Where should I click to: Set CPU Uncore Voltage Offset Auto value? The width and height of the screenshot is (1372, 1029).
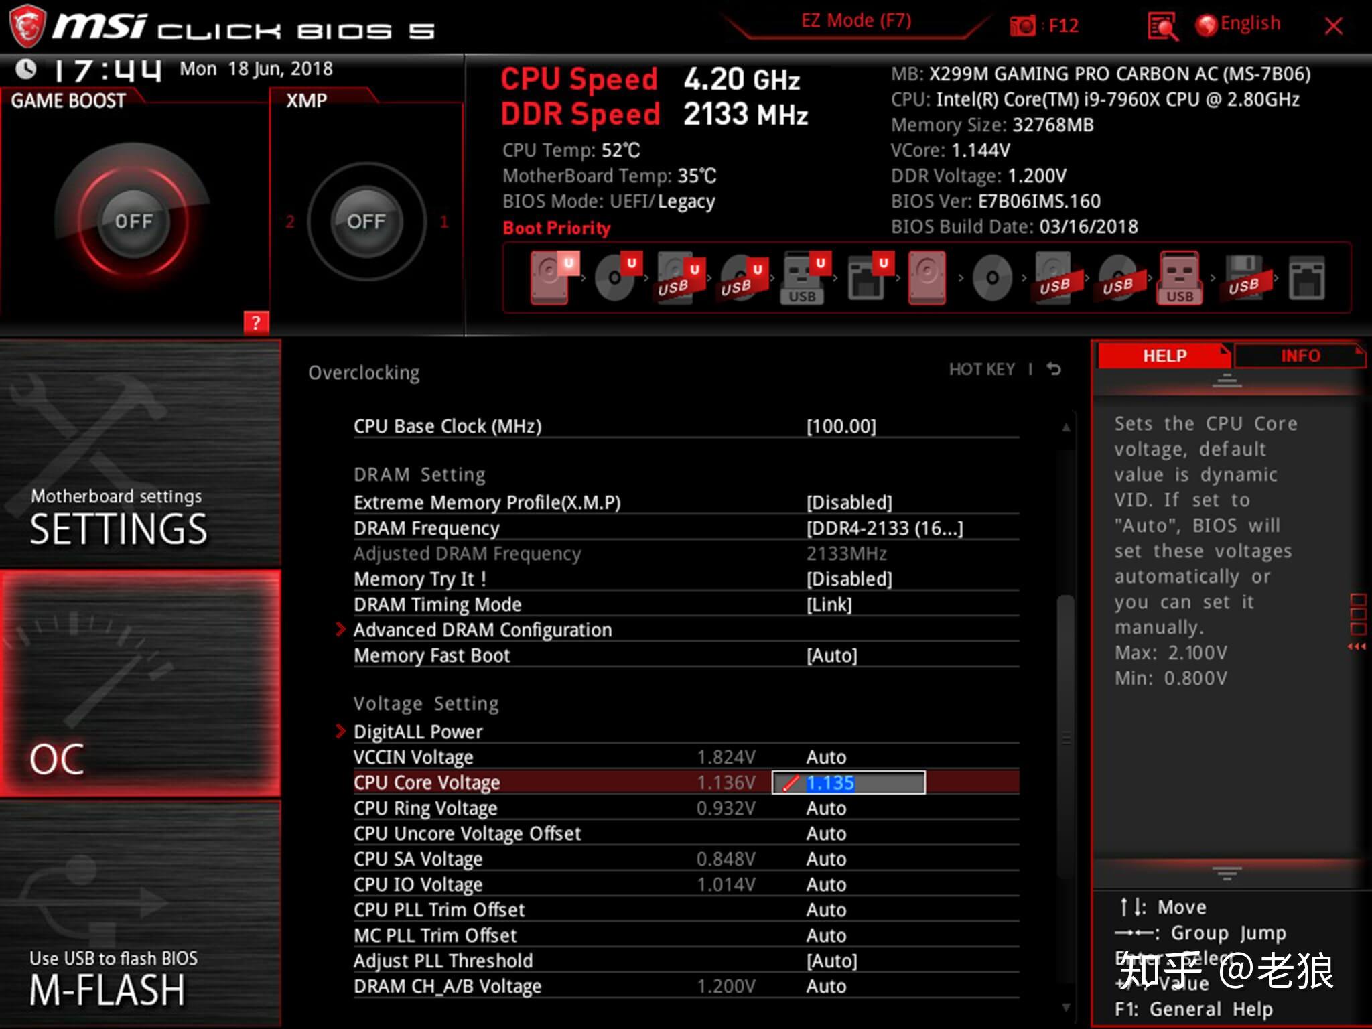(826, 833)
